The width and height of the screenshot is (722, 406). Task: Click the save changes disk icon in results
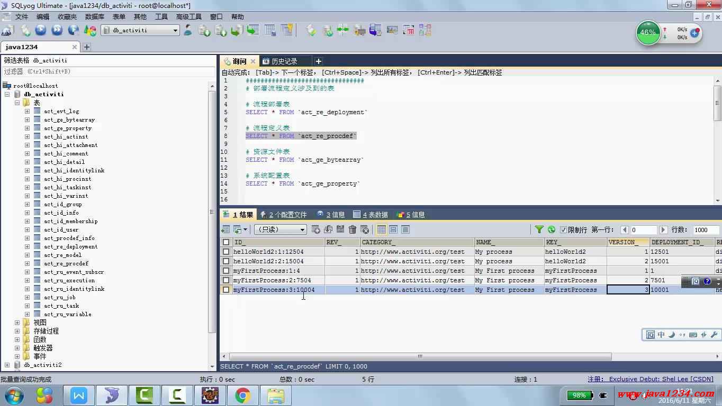pyautogui.click(x=340, y=229)
